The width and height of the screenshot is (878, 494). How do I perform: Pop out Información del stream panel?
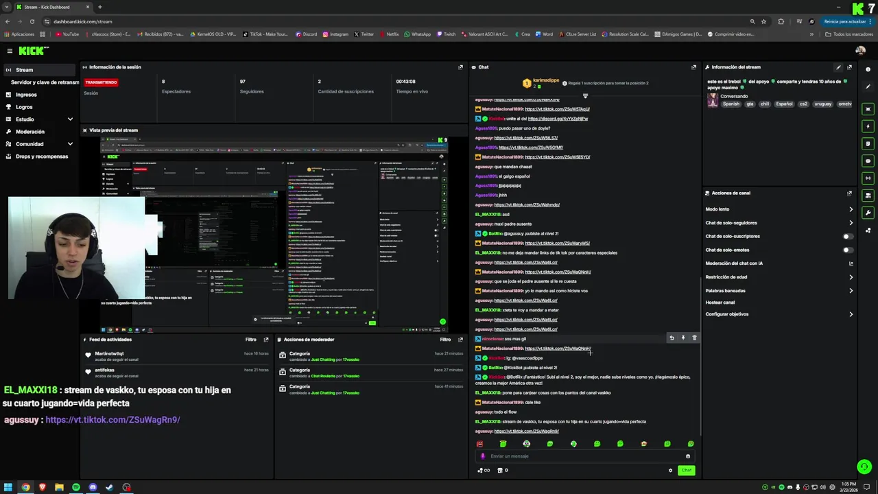[x=849, y=67]
